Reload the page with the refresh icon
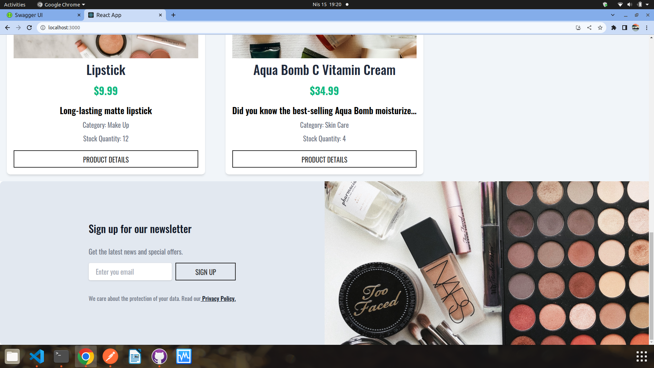Screen dimensions: 654x368 point(29,28)
